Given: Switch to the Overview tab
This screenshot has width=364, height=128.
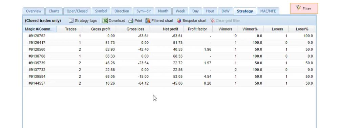Looking at the screenshot, I should tap(34, 11).
